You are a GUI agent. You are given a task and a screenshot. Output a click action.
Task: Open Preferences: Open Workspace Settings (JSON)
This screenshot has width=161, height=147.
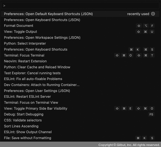42,37
